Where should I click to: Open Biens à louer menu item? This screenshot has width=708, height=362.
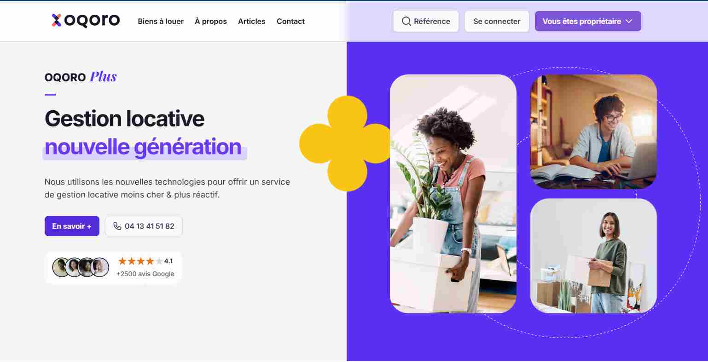tap(161, 21)
